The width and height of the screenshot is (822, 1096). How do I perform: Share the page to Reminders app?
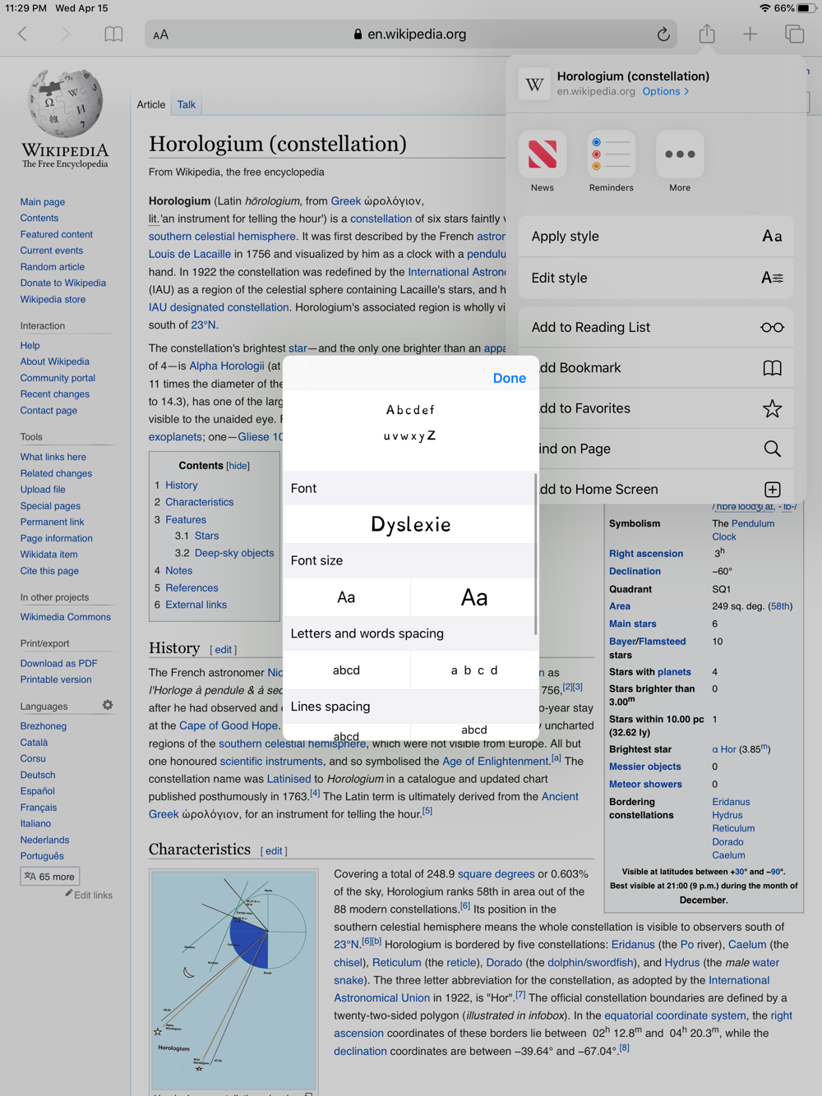(x=612, y=154)
